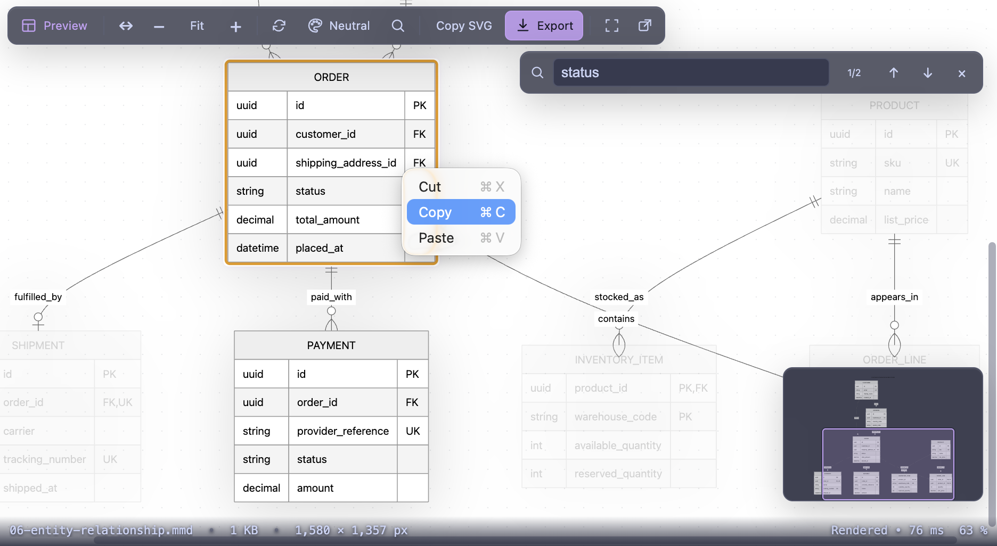The image size is (997, 546).
Task: Click order_id in PAYMENT table
Action: tap(317, 402)
